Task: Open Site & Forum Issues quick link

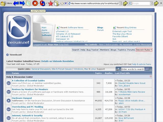Action: click(62, 69)
